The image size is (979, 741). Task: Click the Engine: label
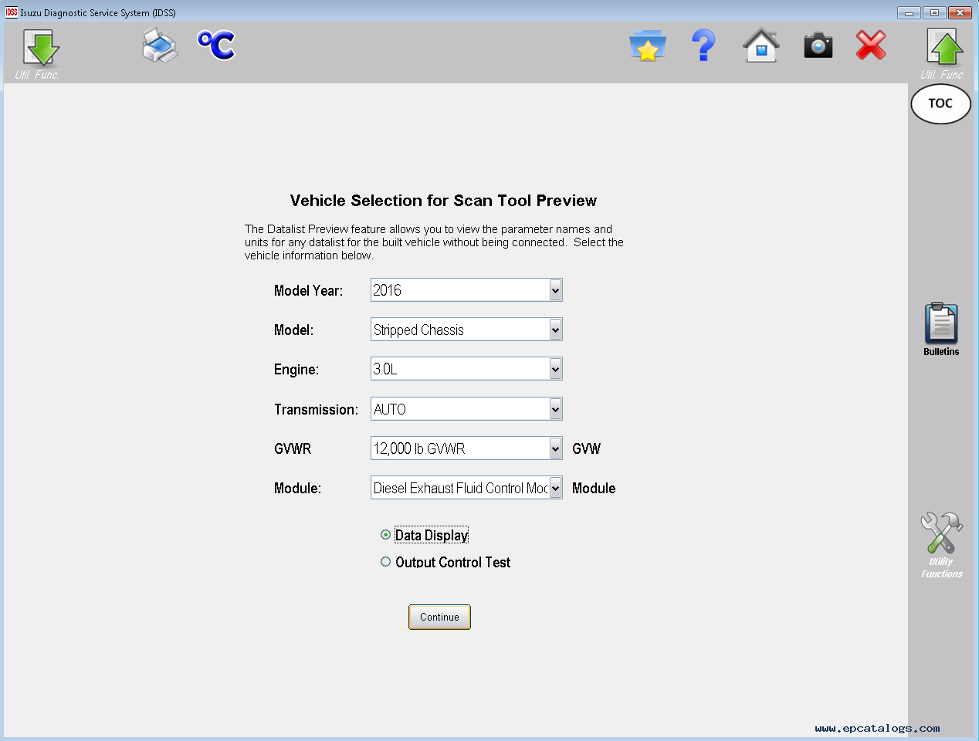click(x=296, y=370)
